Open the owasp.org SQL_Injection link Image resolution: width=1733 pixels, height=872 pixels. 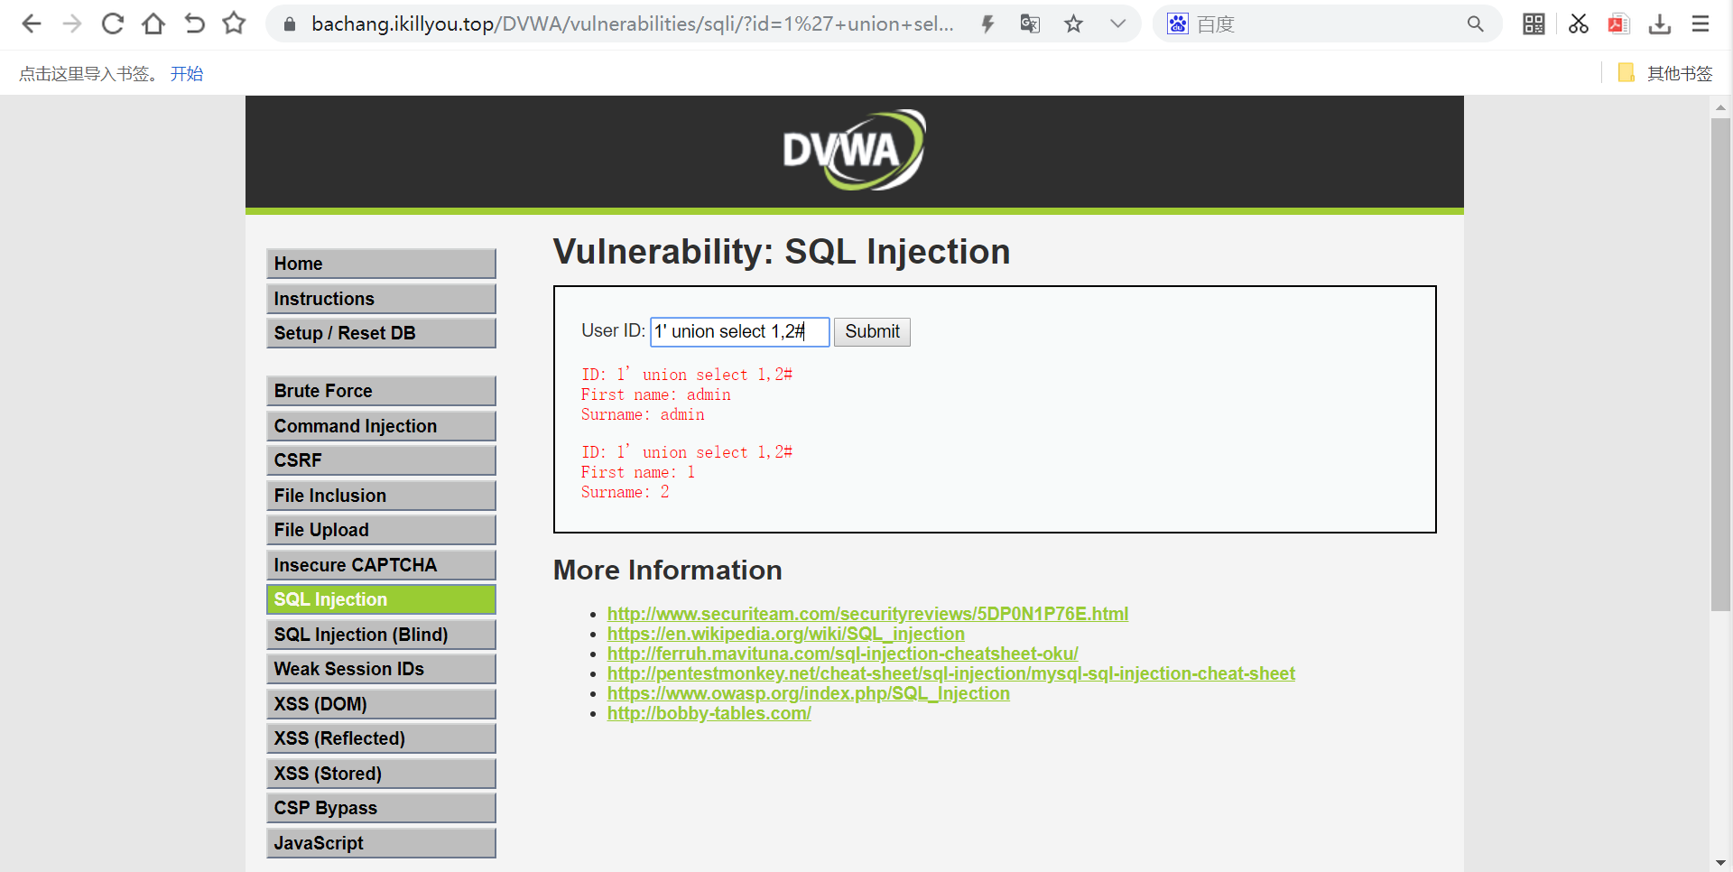tap(809, 693)
